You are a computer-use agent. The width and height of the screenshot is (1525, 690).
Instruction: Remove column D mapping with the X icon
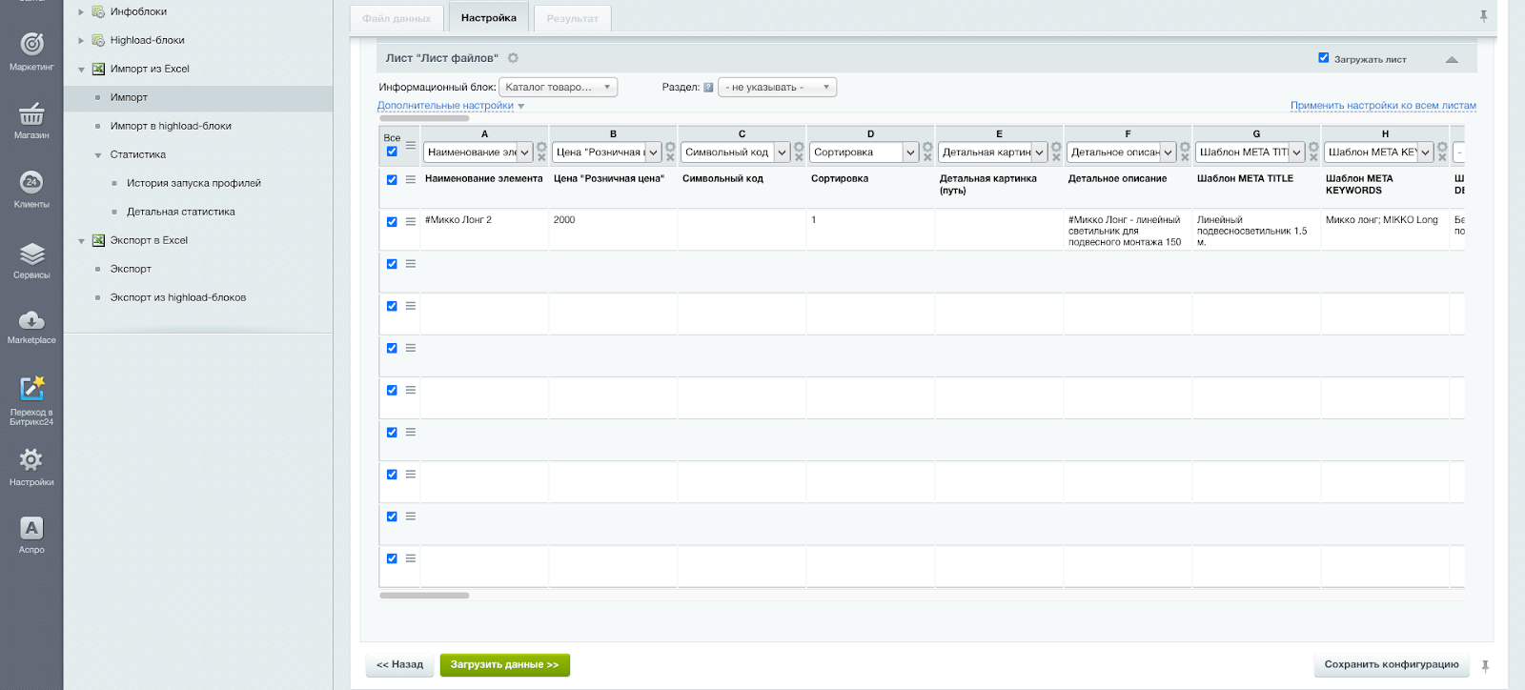tap(927, 158)
